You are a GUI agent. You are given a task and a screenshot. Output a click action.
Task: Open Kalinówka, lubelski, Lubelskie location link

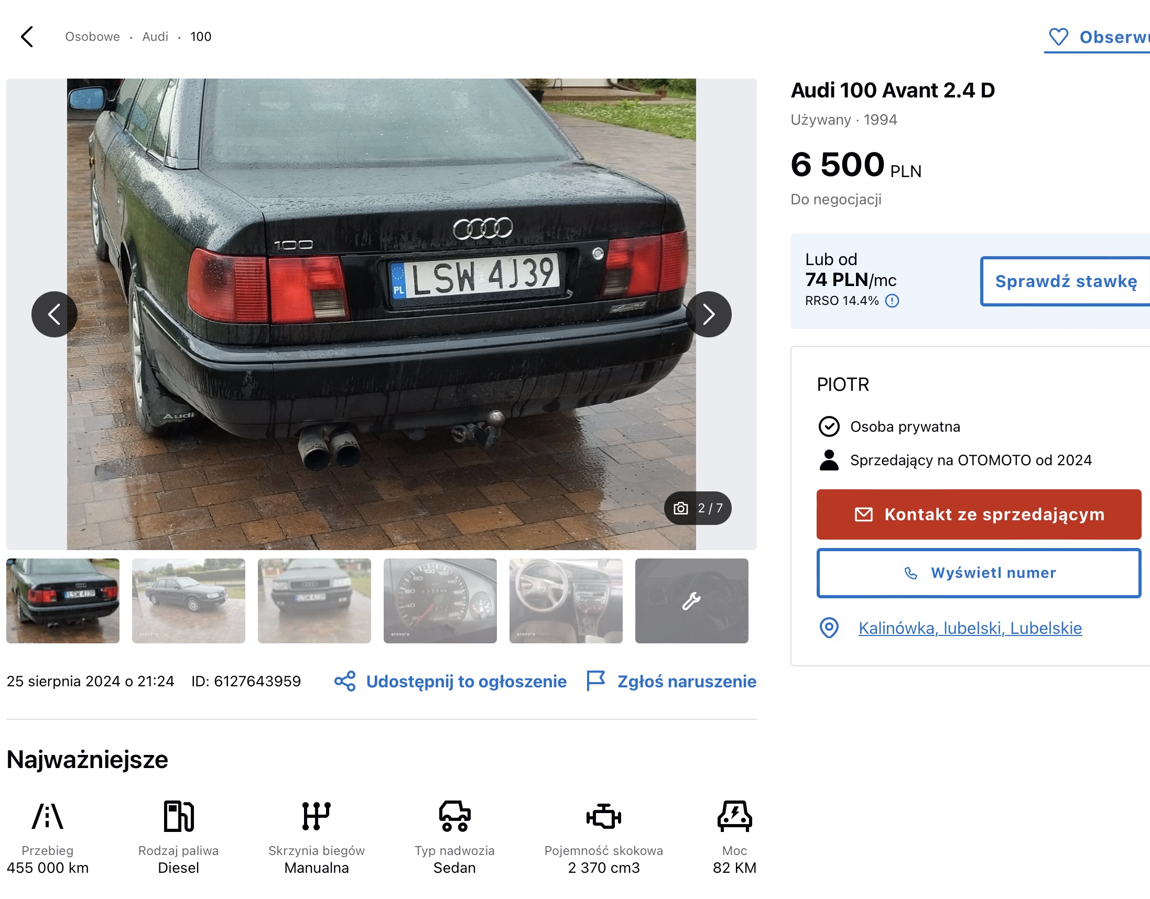[970, 628]
